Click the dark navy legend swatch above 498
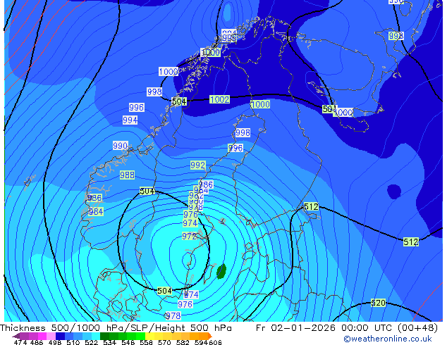The height and width of the screenshot is (345, 447). click(60, 336)
